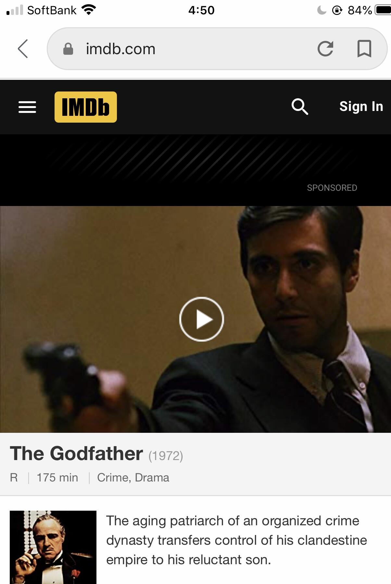Open The Godfather poster thumbnail
Screen dimensions: 391x584
pos(53,547)
